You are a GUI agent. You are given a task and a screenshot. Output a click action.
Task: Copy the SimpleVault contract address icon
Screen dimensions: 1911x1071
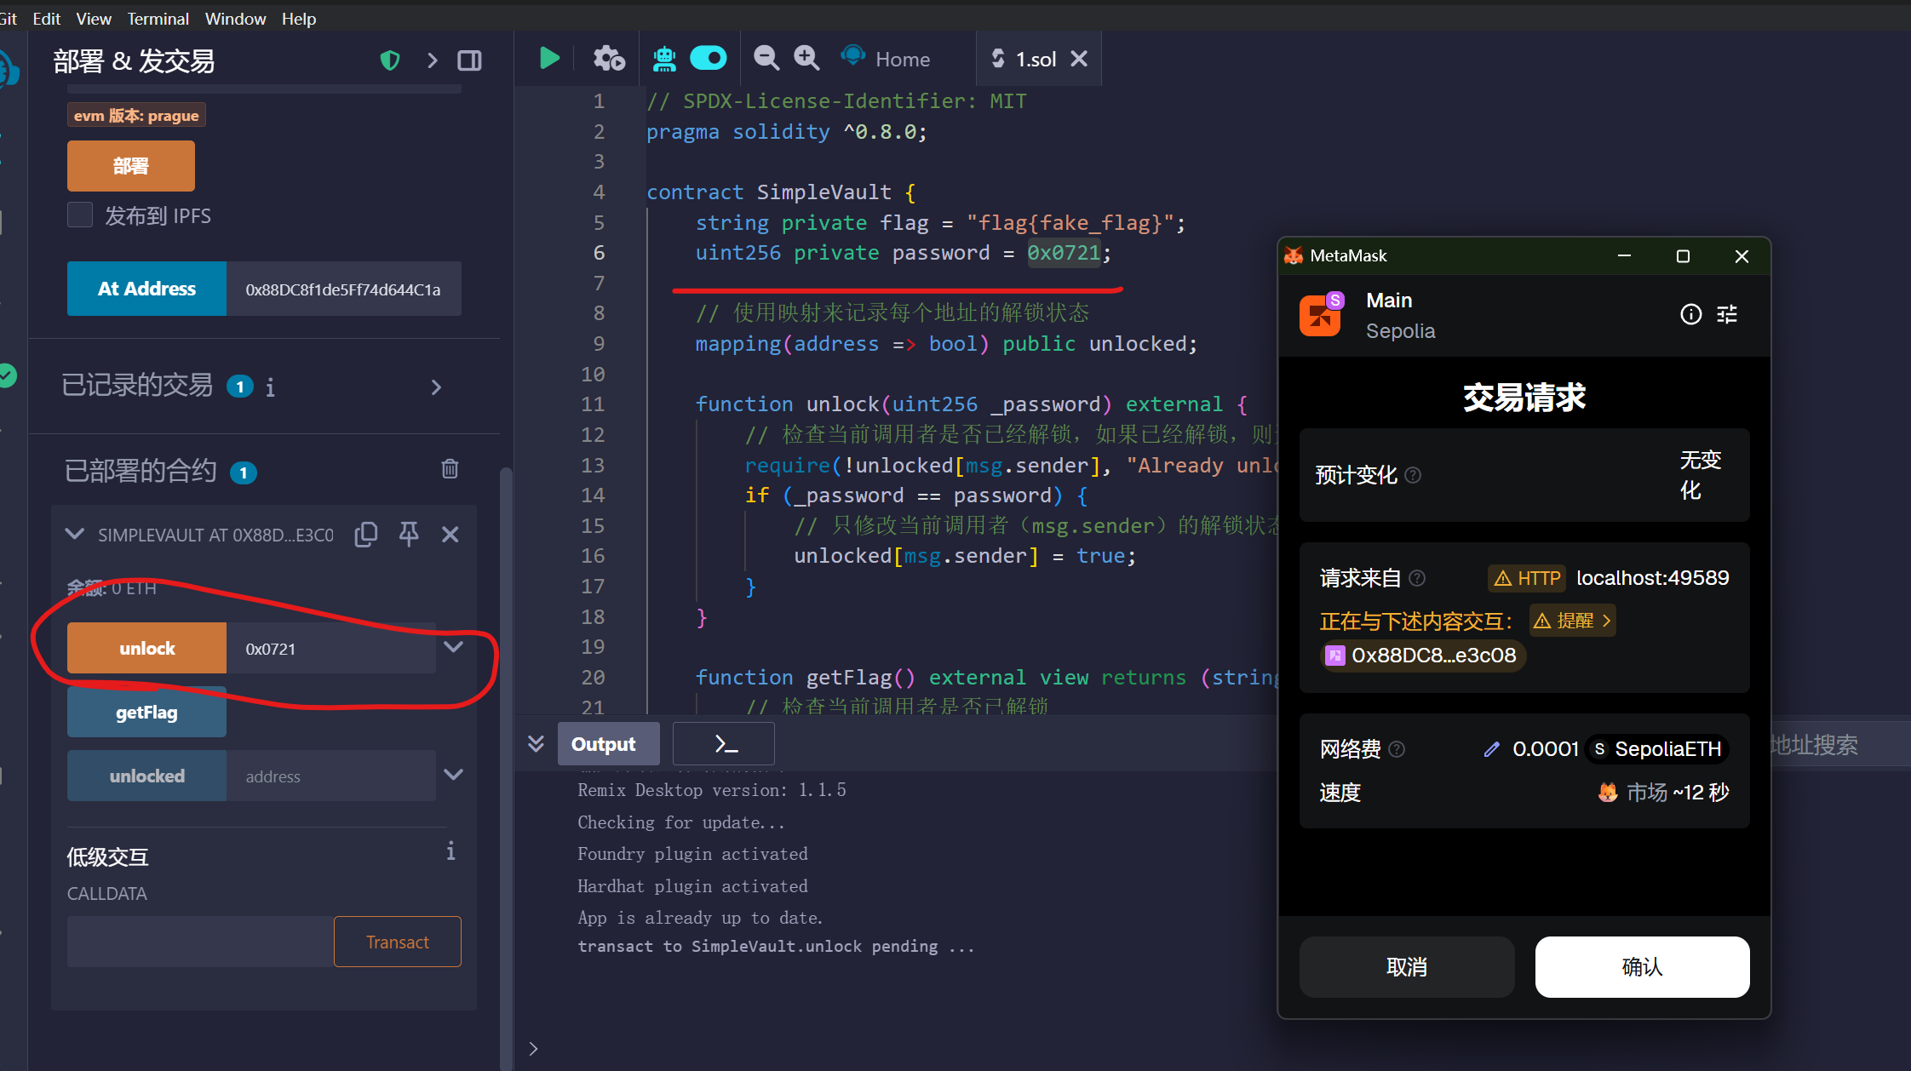366,535
